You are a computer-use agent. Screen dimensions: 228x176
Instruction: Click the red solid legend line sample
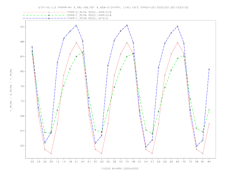[45, 12]
